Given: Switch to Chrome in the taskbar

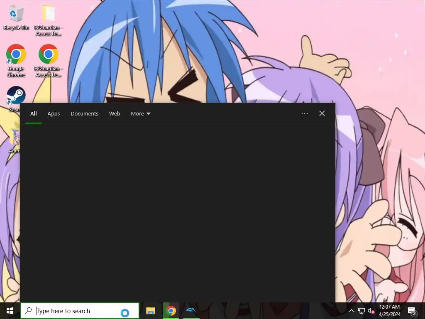Looking at the screenshot, I should [x=171, y=311].
